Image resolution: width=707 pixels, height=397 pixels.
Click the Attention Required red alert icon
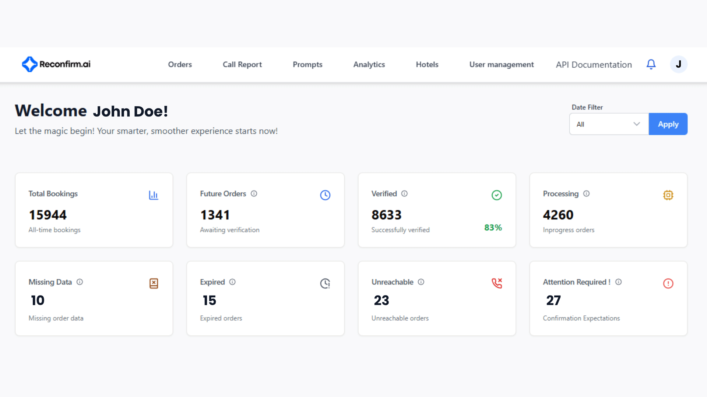[668, 283]
